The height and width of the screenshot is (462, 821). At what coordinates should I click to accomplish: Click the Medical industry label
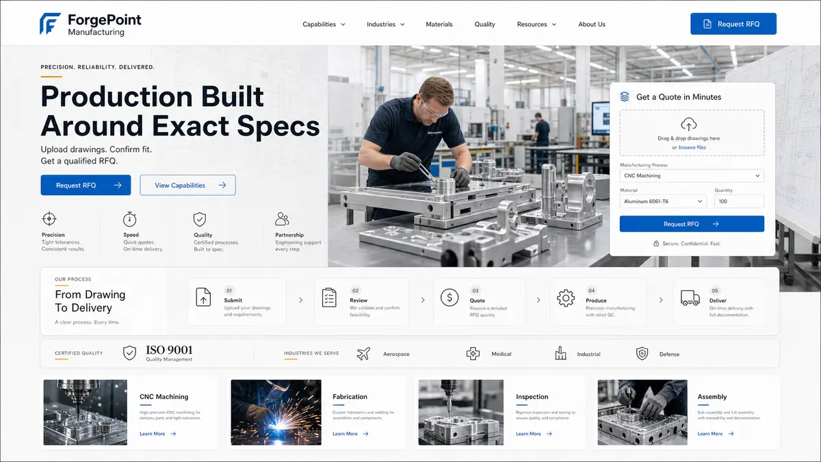click(x=501, y=355)
